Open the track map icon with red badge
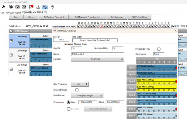The image size is (187, 119). point(31,7)
